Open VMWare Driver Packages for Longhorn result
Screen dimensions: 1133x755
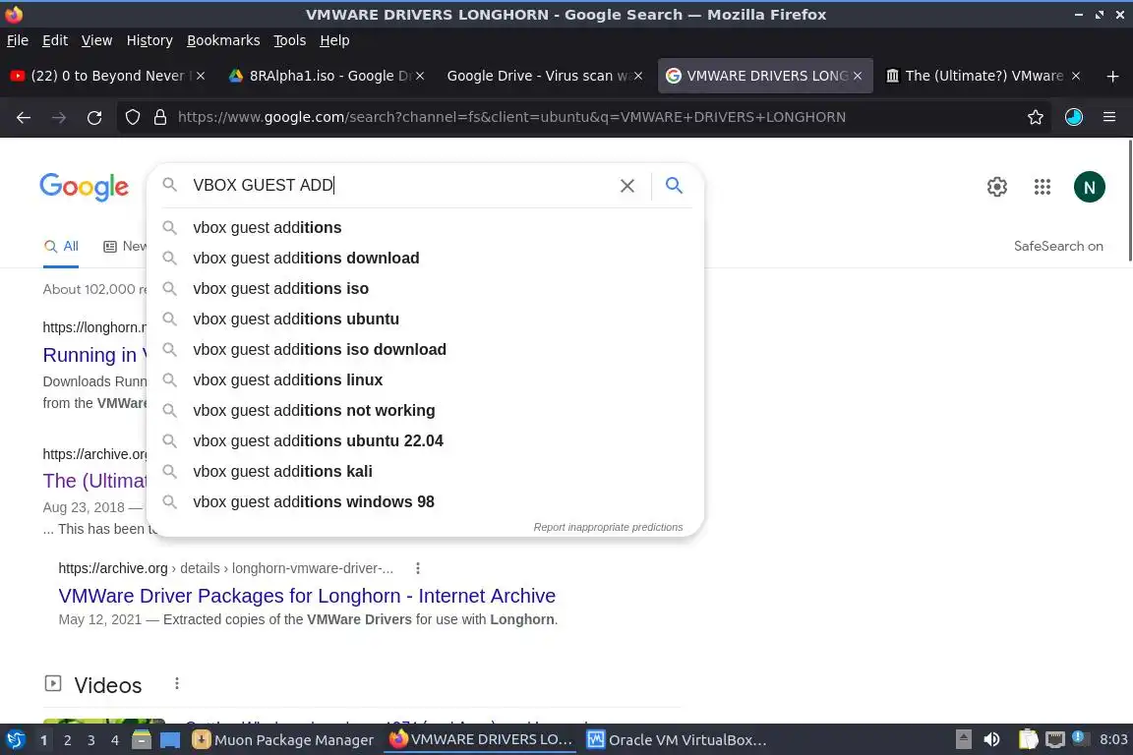pos(307,596)
